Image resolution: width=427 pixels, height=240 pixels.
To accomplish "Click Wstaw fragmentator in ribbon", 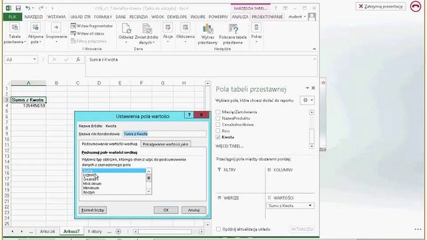I will [x=92, y=26].
